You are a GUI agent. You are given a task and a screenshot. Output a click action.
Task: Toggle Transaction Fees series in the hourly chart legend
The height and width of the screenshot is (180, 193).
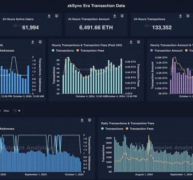[90, 50]
